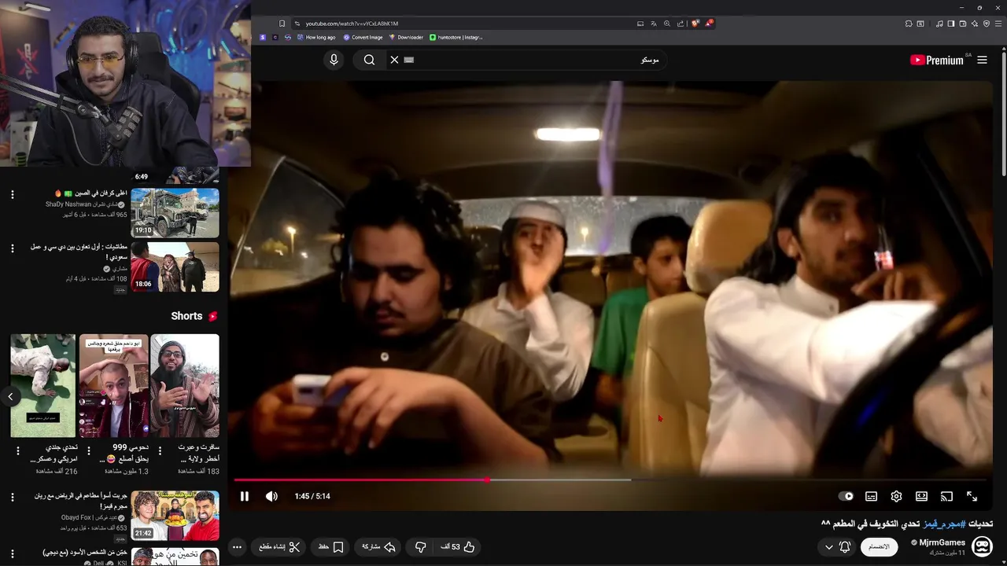Viewport: 1007px width, 566px height.
Task: Open options for سافرت وعبرت Short
Action: pos(160,450)
